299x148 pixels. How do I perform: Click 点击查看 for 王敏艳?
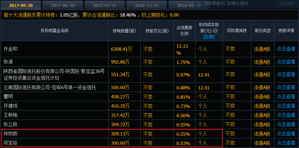tap(286, 115)
